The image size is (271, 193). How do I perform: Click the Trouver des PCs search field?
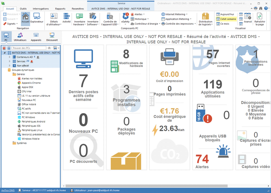pyautogui.click(x=29, y=48)
